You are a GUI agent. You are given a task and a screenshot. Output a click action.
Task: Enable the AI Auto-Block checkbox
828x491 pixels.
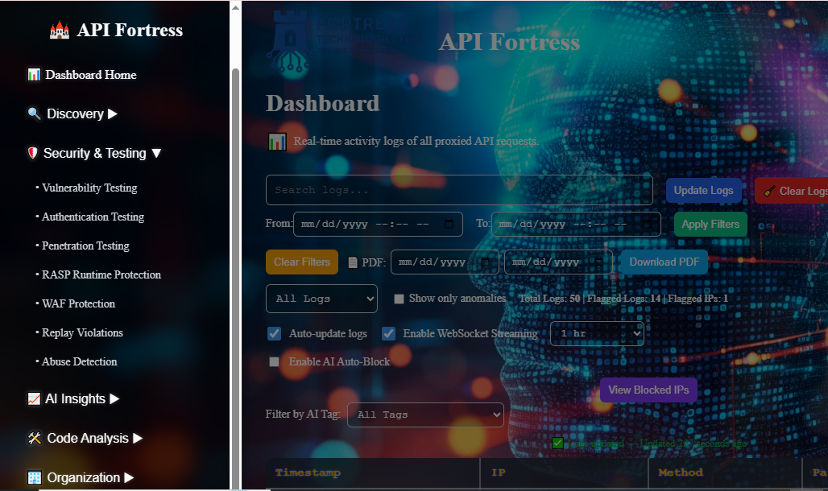coord(274,361)
